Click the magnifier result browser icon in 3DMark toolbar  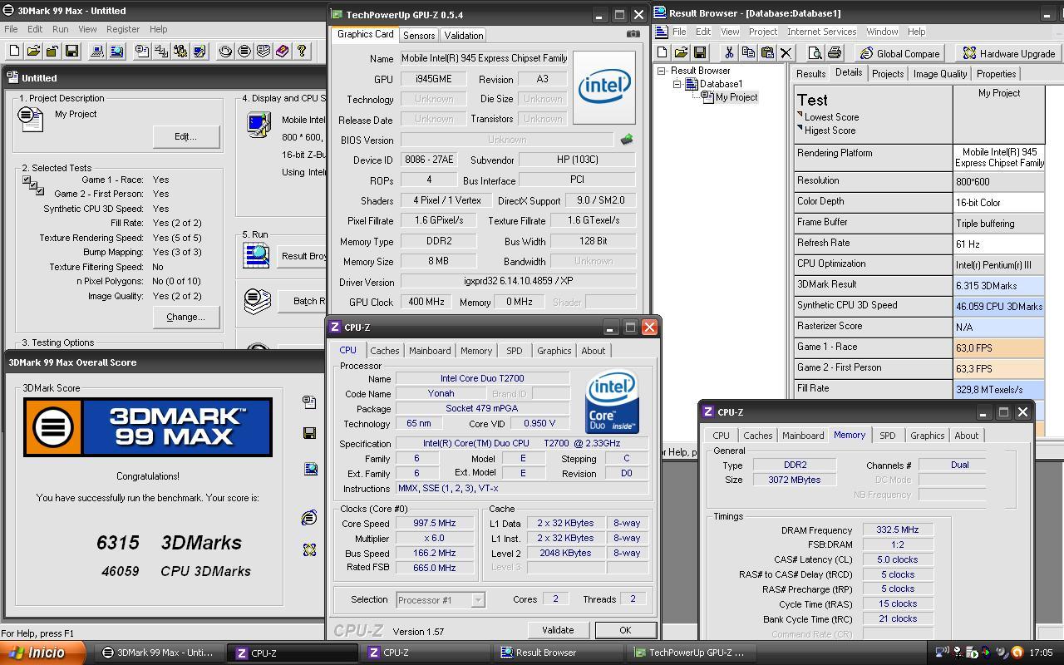116,52
